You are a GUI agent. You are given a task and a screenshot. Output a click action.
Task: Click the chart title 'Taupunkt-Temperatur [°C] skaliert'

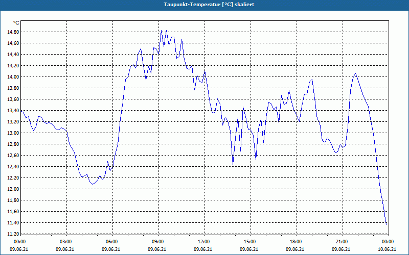click(209, 5)
